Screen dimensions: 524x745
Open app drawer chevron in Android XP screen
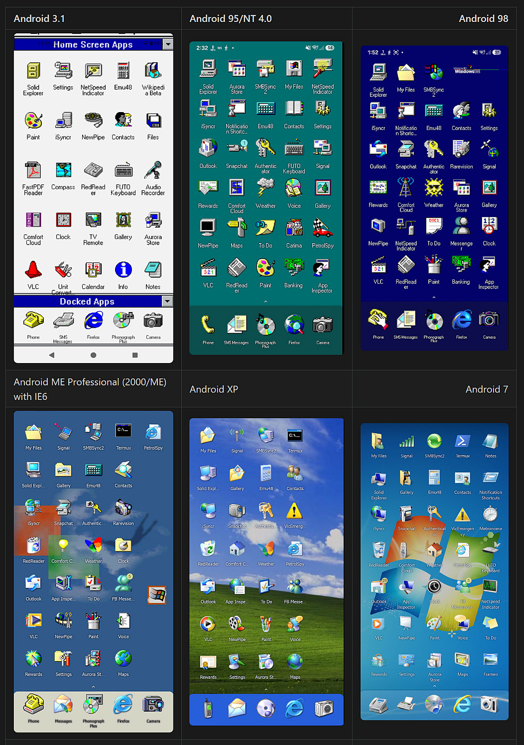[266, 690]
